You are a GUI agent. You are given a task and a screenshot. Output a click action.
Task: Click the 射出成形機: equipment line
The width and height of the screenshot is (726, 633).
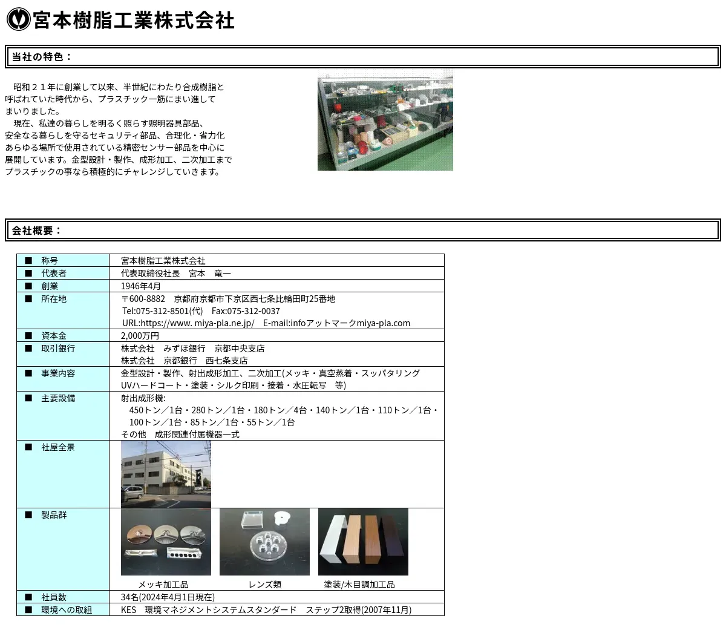pyautogui.click(x=143, y=398)
